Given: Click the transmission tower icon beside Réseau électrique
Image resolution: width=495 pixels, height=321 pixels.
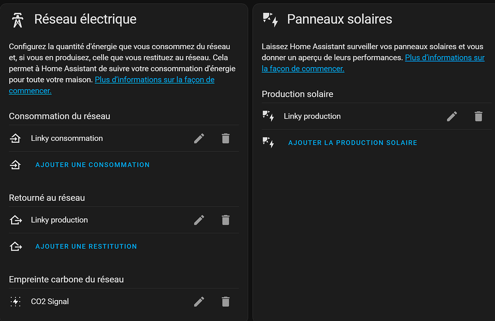Looking at the screenshot, I should [x=18, y=20].
